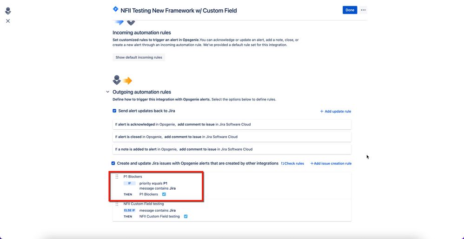Click the Done button
The width and height of the screenshot is (464, 239).
tap(350, 10)
